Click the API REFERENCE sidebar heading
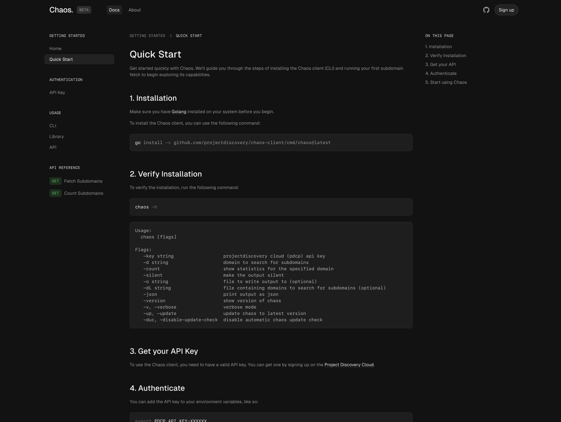This screenshot has width=561, height=422. pyautogui.click(x=65, y=167)
